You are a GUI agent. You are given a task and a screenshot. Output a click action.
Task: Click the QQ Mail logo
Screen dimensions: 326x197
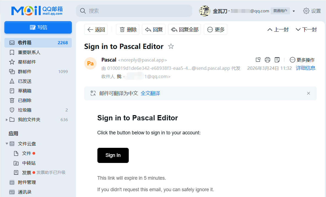click(37, 11)
